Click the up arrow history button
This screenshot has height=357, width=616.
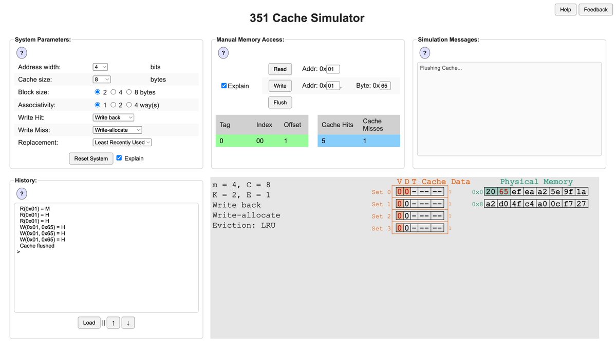113,323
